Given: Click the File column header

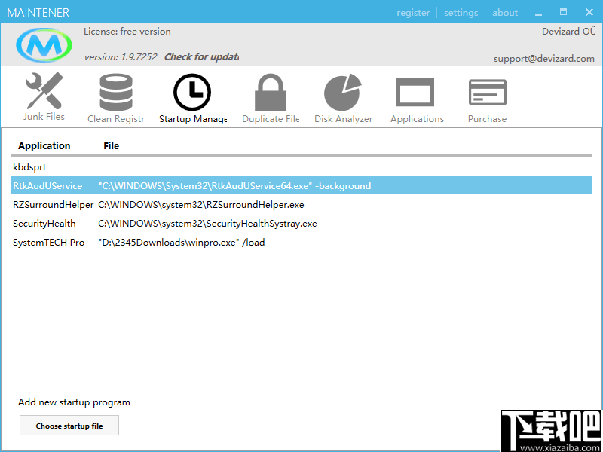Looking at the screenshot, I should 111,146.
